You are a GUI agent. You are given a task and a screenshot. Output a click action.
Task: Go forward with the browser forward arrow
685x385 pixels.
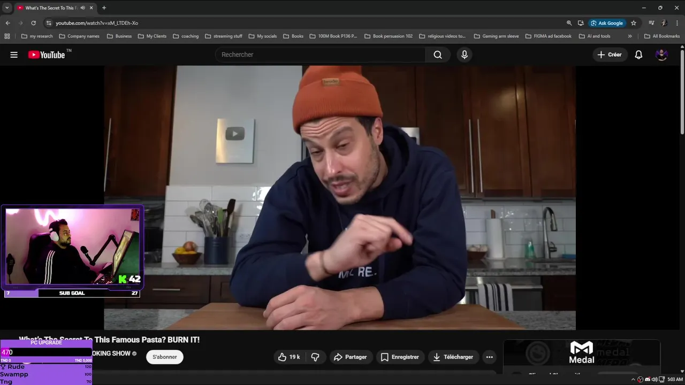[20, 23]
